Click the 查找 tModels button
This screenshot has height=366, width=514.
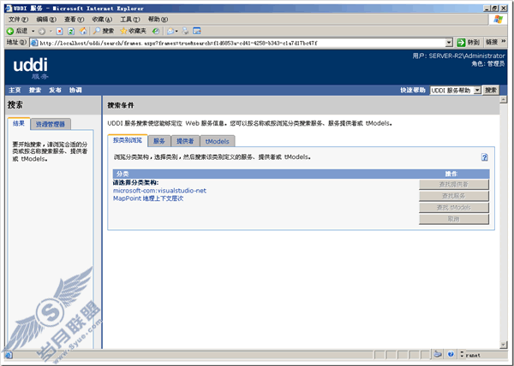454,207
